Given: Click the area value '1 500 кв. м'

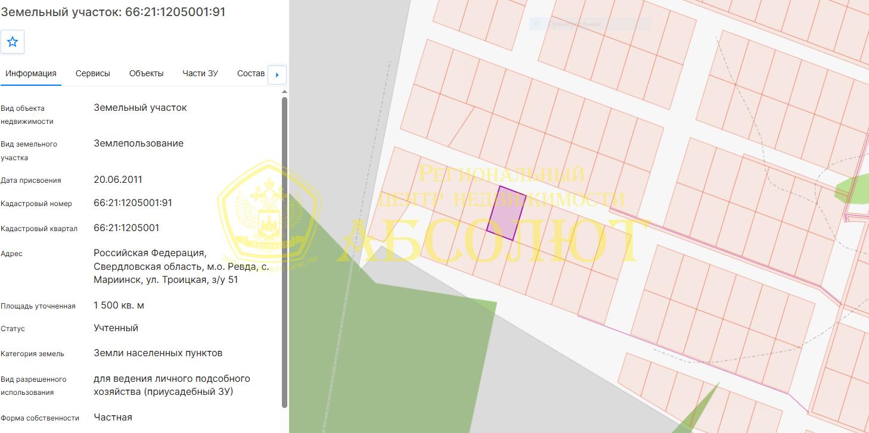Looking at the screenshot, I should click(x=119, y=306).
